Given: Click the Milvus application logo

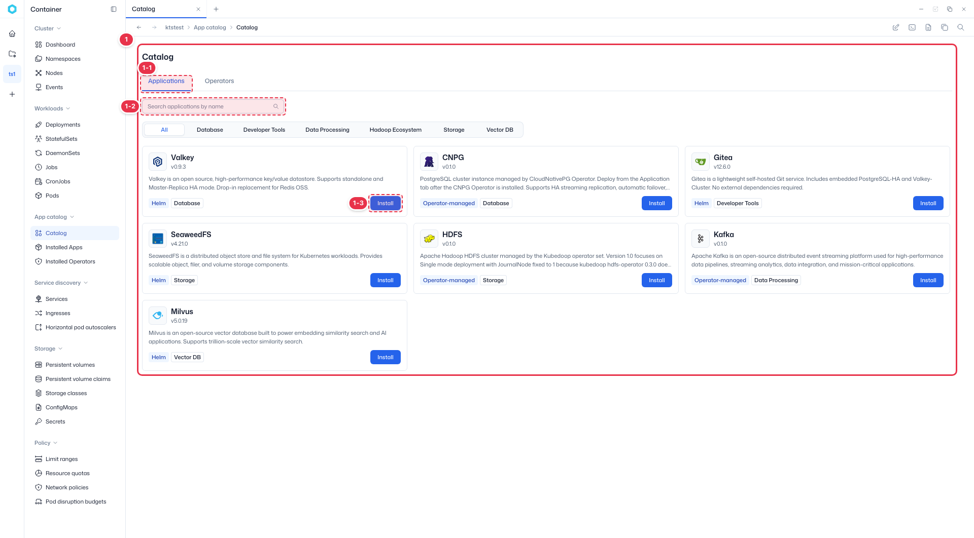Looking at the screenshot, I should (x=158, y=316).
